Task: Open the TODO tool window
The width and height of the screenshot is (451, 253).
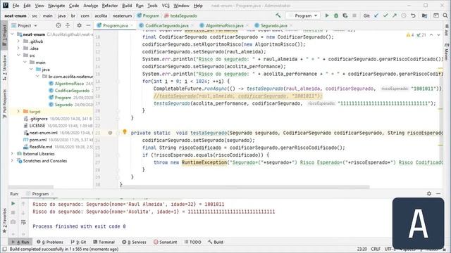Action: (x=192, y=242)
